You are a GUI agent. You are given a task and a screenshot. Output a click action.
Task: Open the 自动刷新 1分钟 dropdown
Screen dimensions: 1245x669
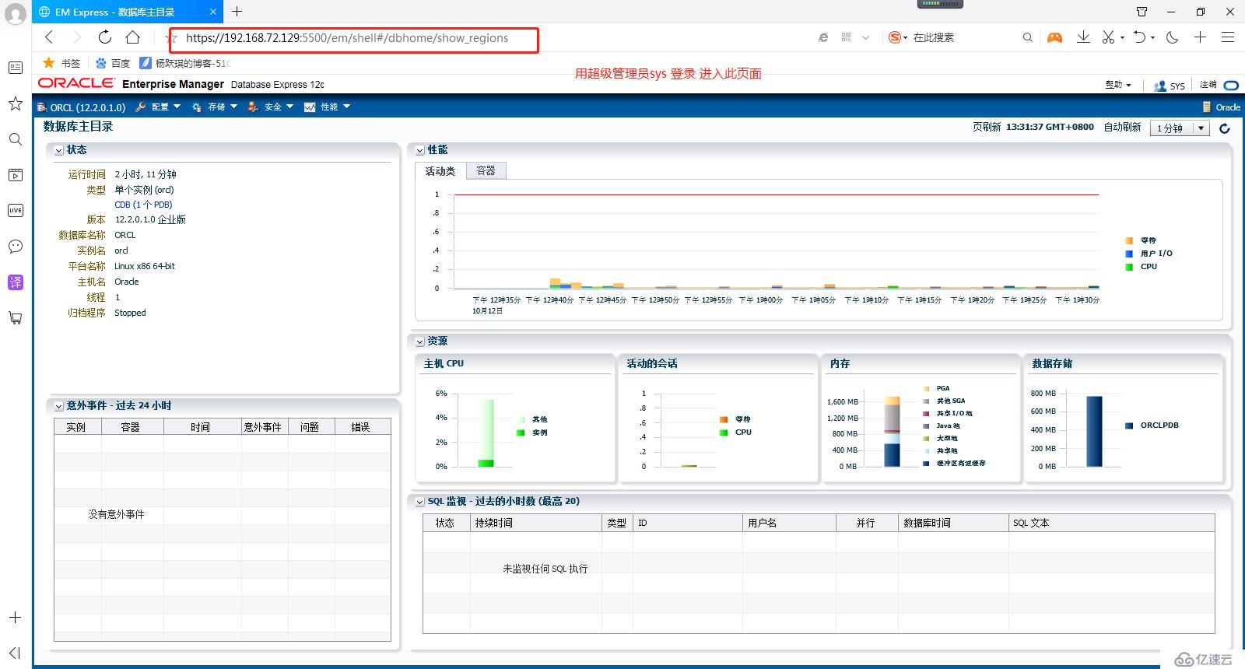(1180, 128)
